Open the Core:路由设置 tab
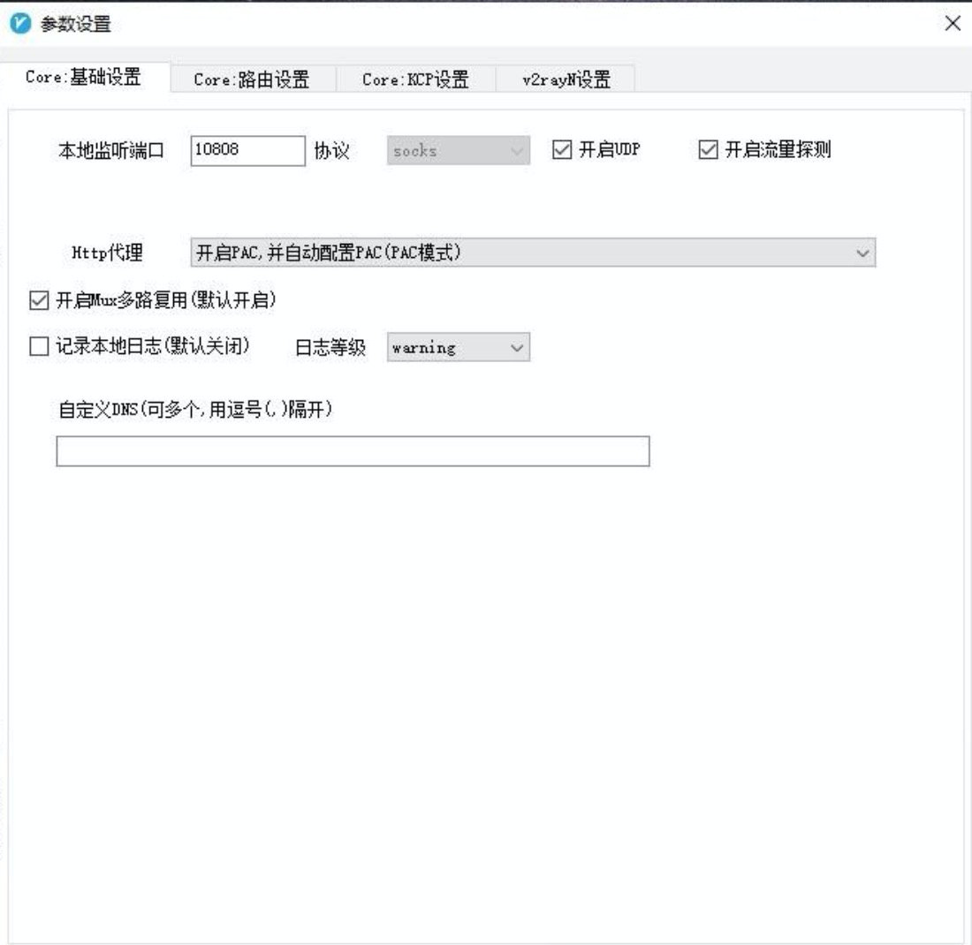The width and height of the screenshot is (972, 945). coord(252,79)
